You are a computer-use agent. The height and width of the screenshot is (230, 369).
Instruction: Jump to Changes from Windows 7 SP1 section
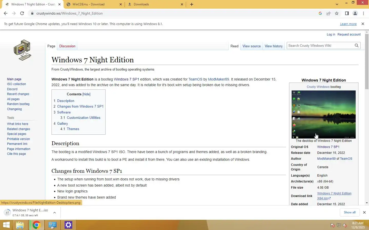pos(80,106)
